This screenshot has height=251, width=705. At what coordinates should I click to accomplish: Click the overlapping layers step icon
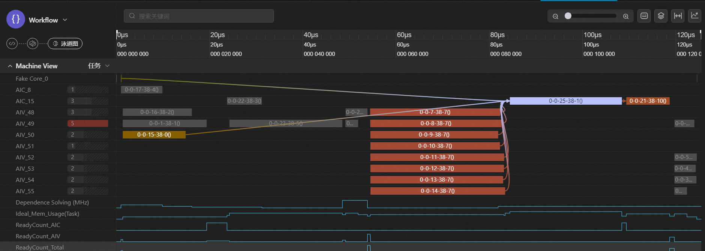(33, 44)
